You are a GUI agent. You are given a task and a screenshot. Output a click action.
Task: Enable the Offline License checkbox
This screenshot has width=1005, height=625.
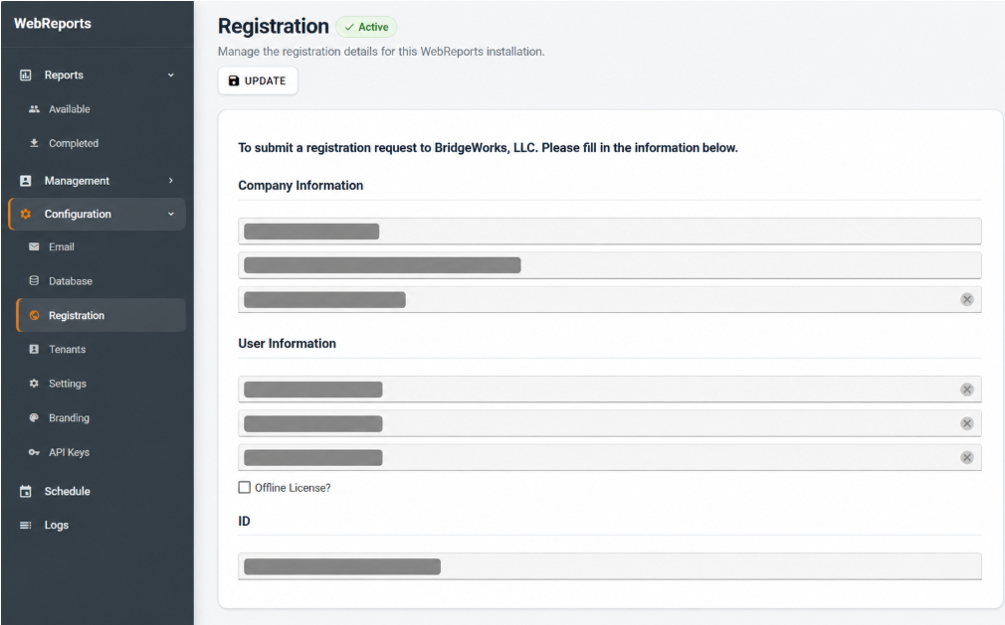tap(244, 487)
